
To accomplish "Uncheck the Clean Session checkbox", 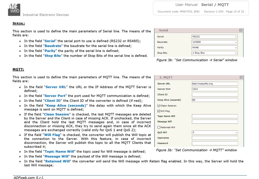I will click(159, 106).
